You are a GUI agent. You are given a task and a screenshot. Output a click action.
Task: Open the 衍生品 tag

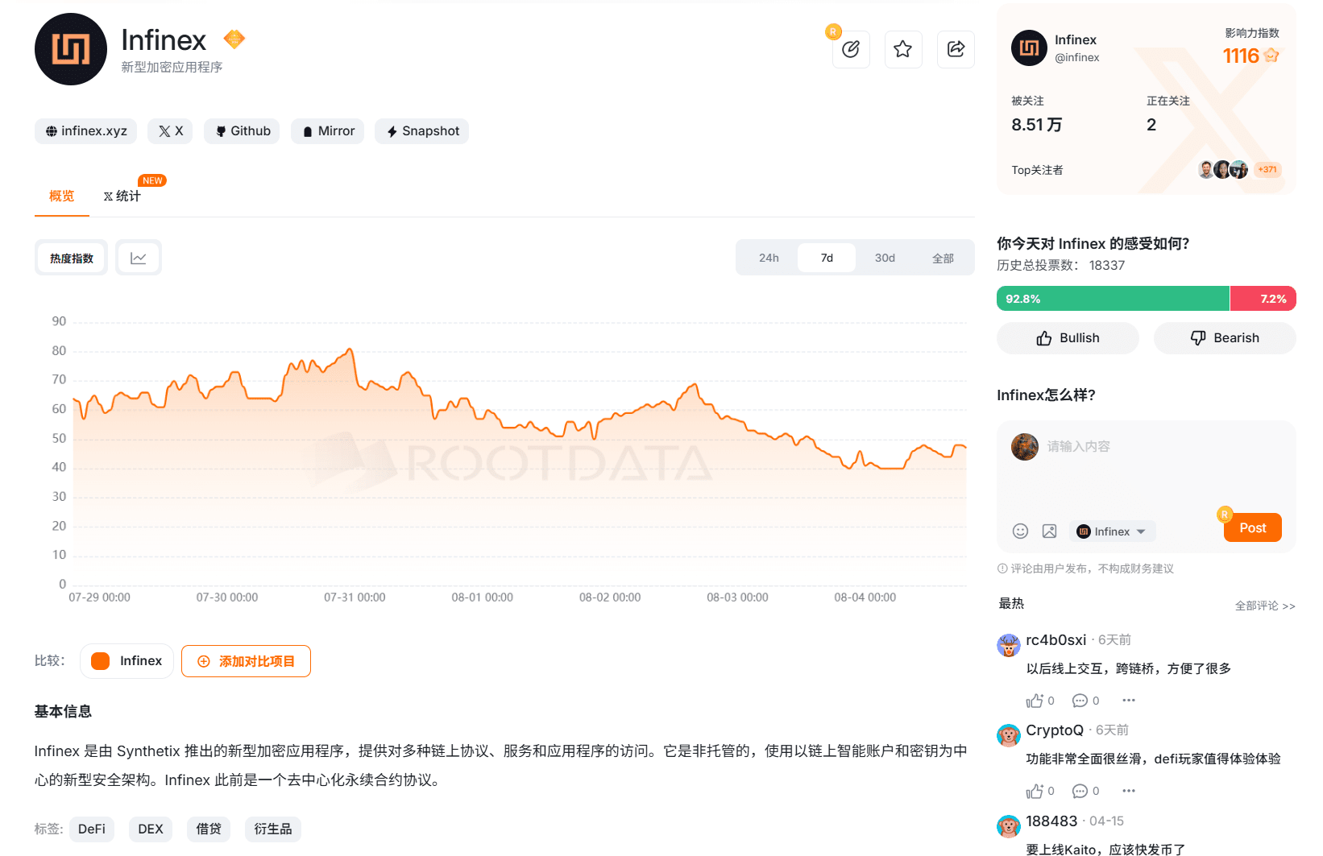[273, 829]
